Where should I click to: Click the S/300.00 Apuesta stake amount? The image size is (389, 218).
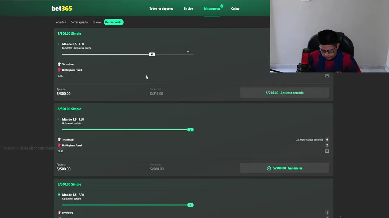(x=64, y=94)
